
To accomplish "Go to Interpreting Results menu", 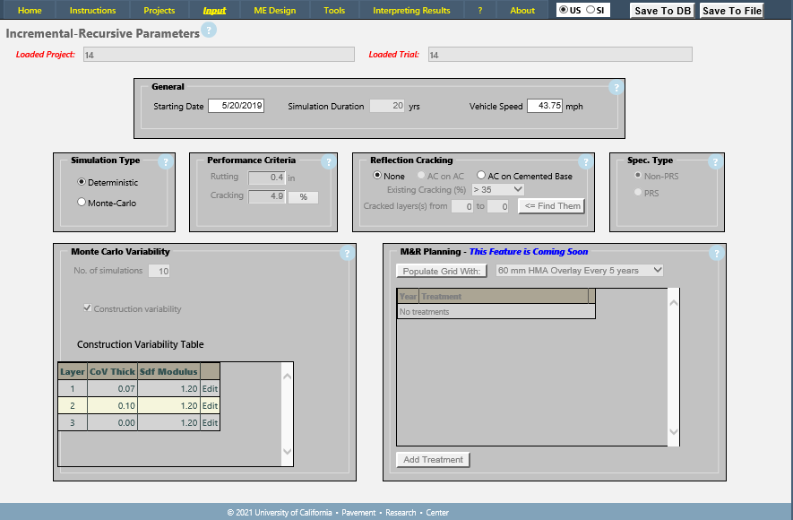I will (x=411, y=11).
